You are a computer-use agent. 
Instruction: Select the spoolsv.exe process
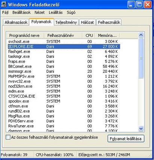pyautogui.click(x=64, y=101)
